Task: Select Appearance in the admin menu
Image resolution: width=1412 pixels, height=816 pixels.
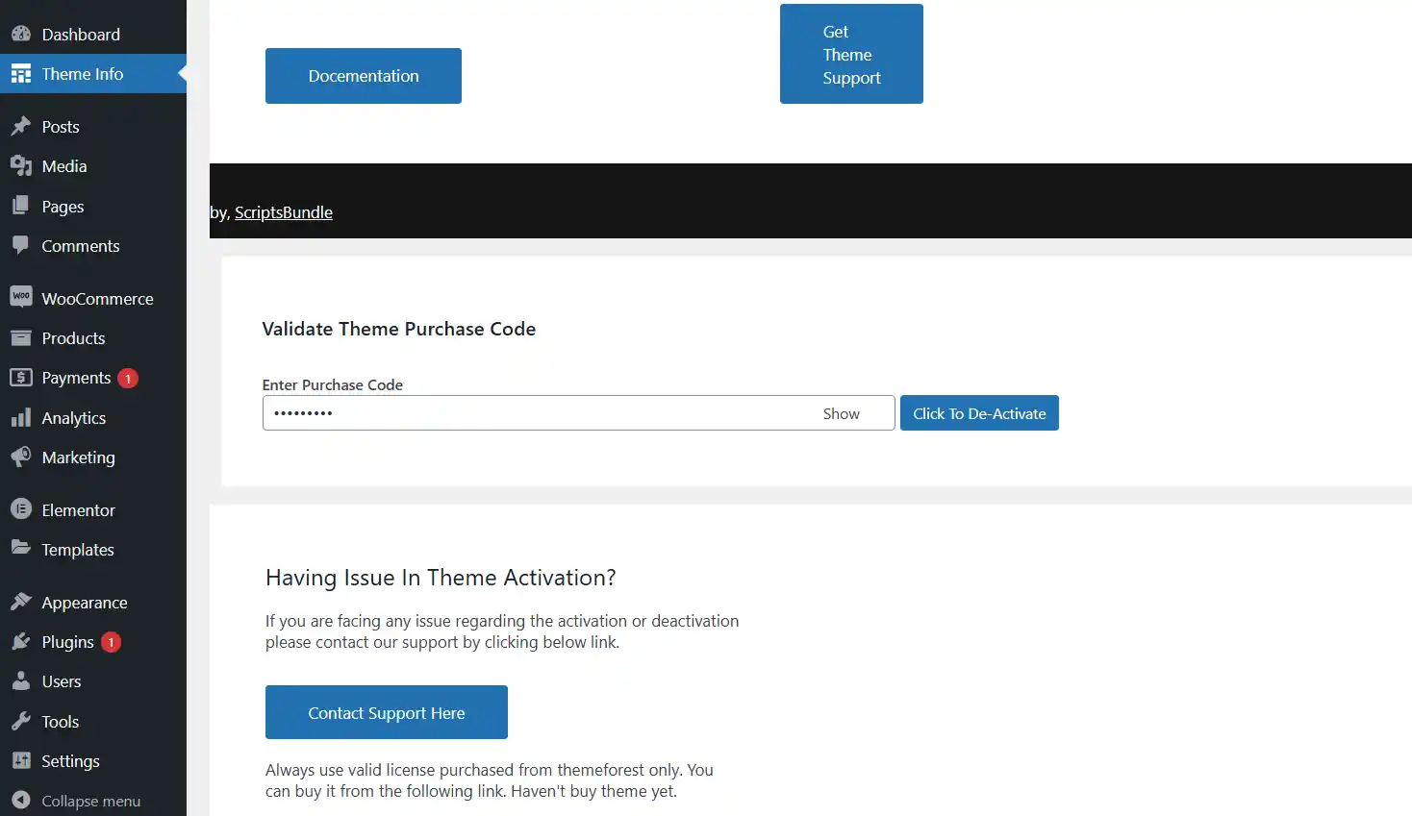Action: click(x=93, y=603)
